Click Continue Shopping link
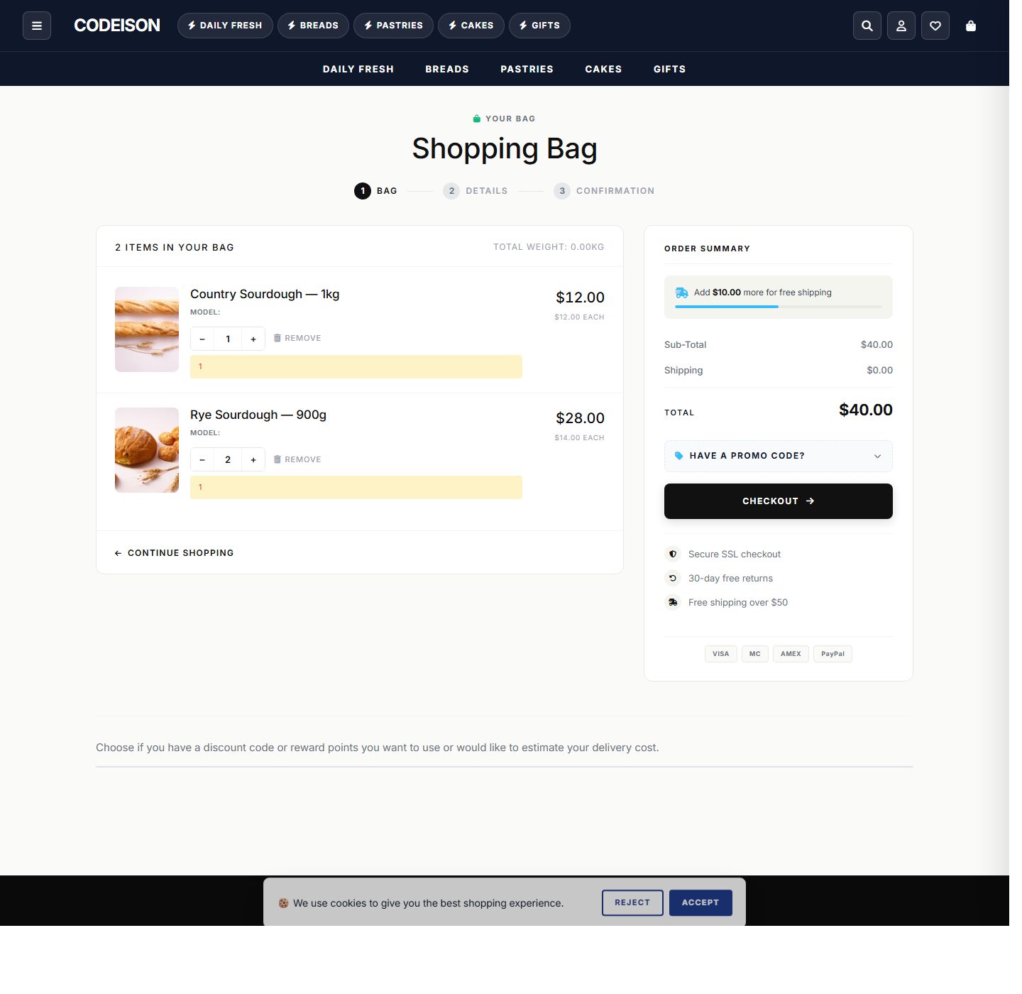 (174, 552)
